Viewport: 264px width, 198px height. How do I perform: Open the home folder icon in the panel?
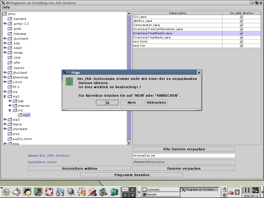click(x=60, y=192)
